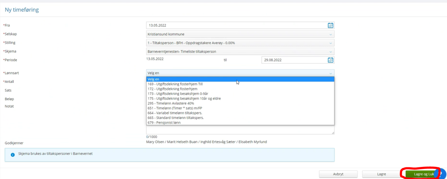The width and height of the screenshot is (447, 179).
Task: Click the *Lønnsart field label
Action: pos(11,73)
